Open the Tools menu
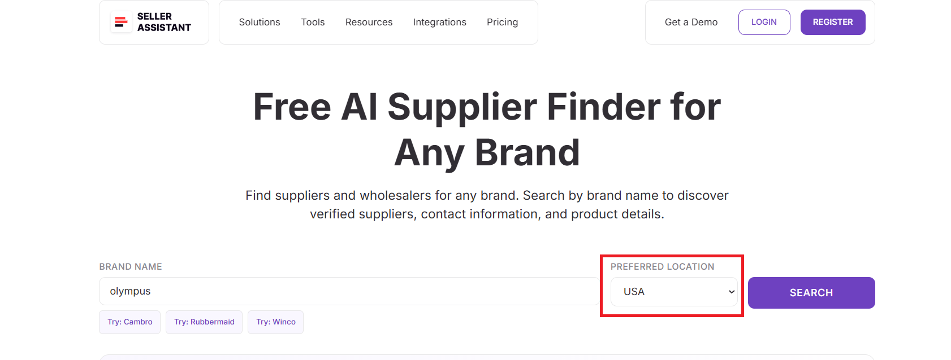951x360 pixels. pyautogui.click(x=313, y=22)
